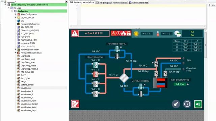Open GVL in device tree

point(22,21)
